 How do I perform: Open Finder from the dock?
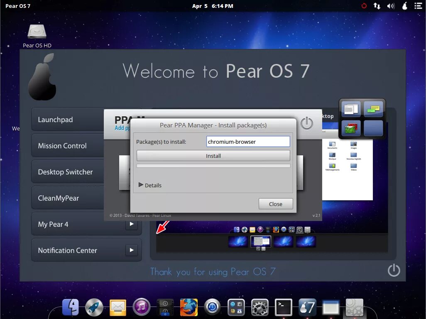pyautogui.click(x=70, y=307)
